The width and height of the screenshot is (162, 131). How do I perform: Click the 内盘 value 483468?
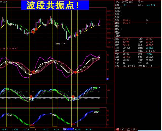point(150,60)
